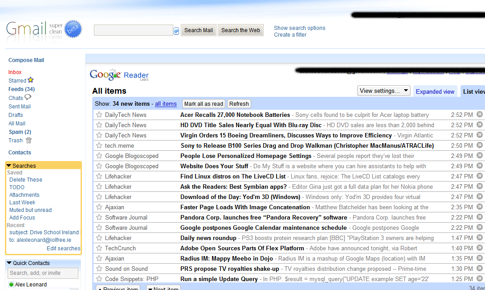
Task: Open saved search Muted but unread
Action: point(30,210)
